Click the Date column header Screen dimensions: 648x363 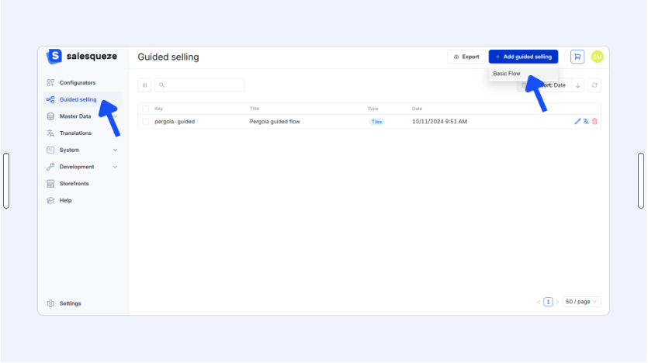(417, 109)
